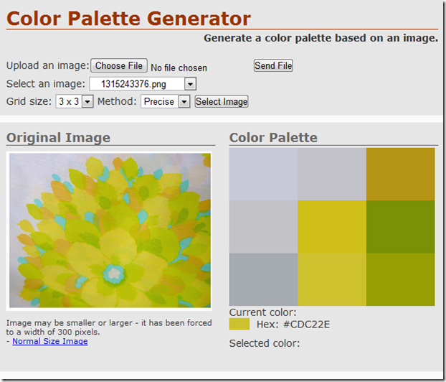Screen dimensions: 446x382
Task: Pick the middle-left gray swatch
Action: pyautogui.click(x=263, y=227)
